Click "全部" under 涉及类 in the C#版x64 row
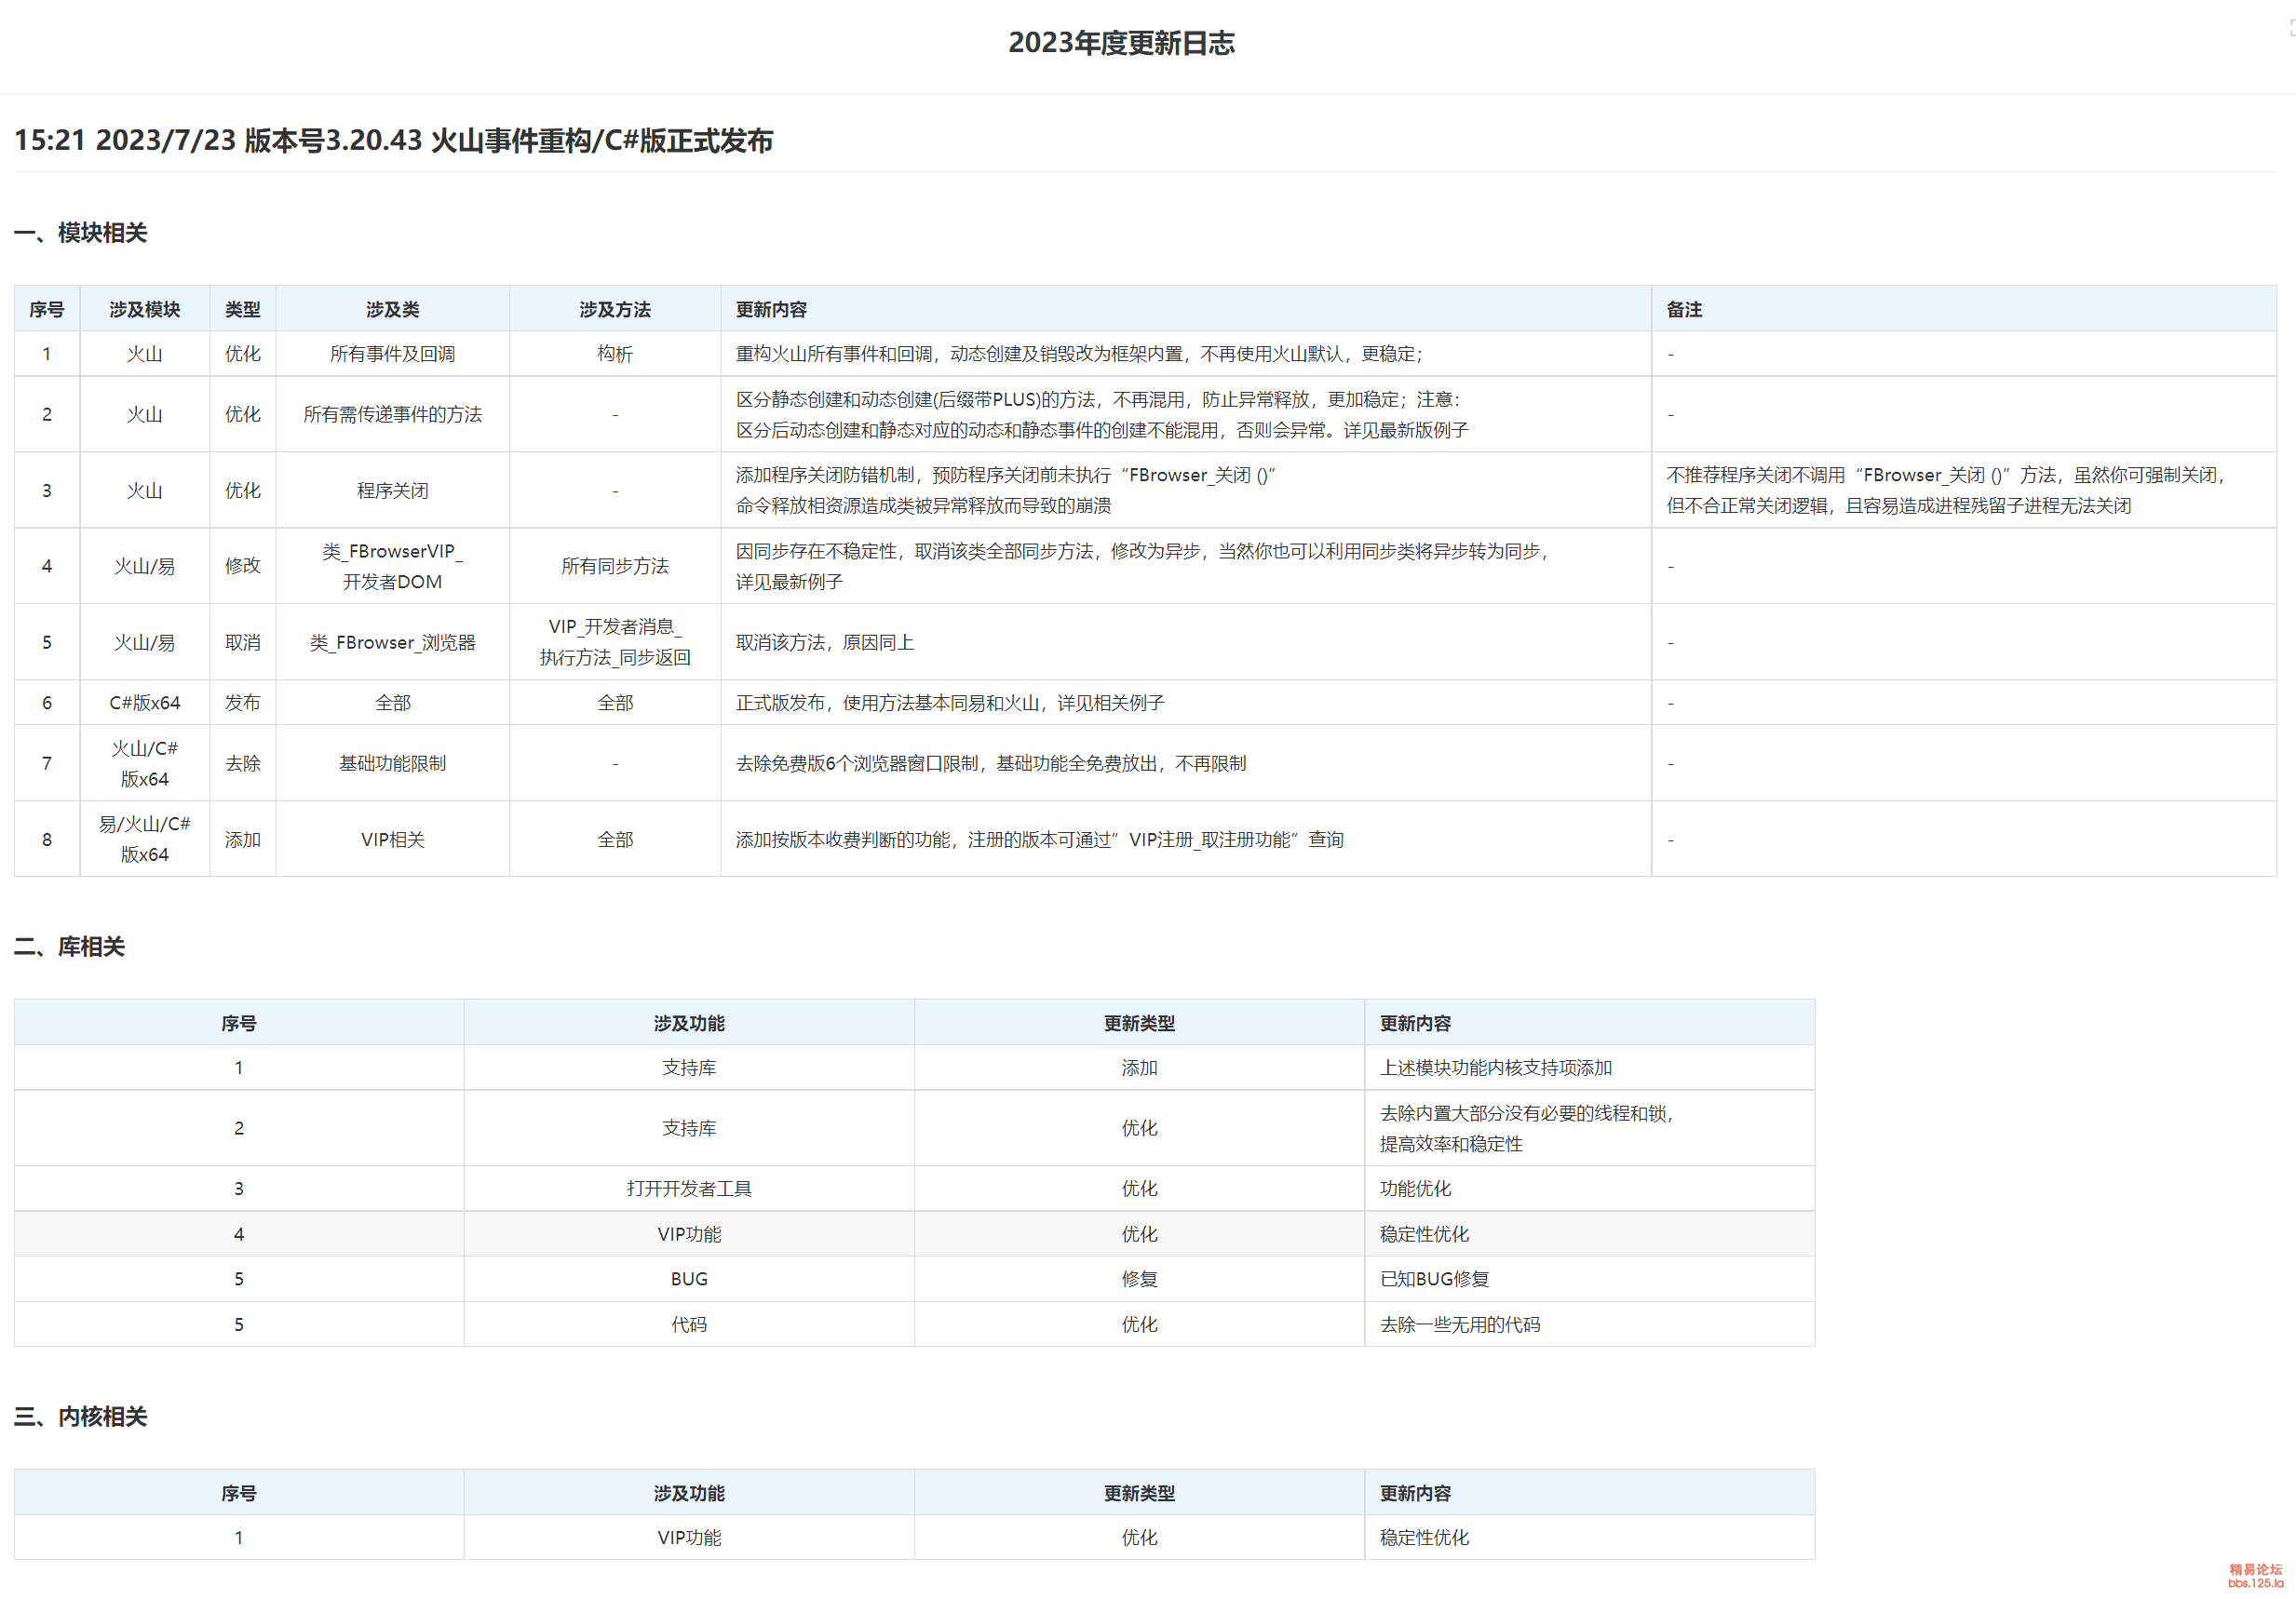The width and height of the screenshot is (2296, 1599). 393,703
